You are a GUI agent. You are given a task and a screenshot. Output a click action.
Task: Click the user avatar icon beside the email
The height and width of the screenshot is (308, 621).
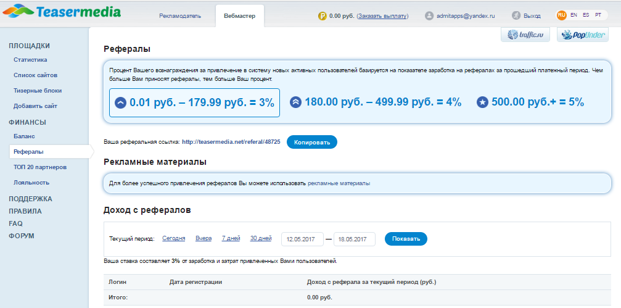[429, 16]
